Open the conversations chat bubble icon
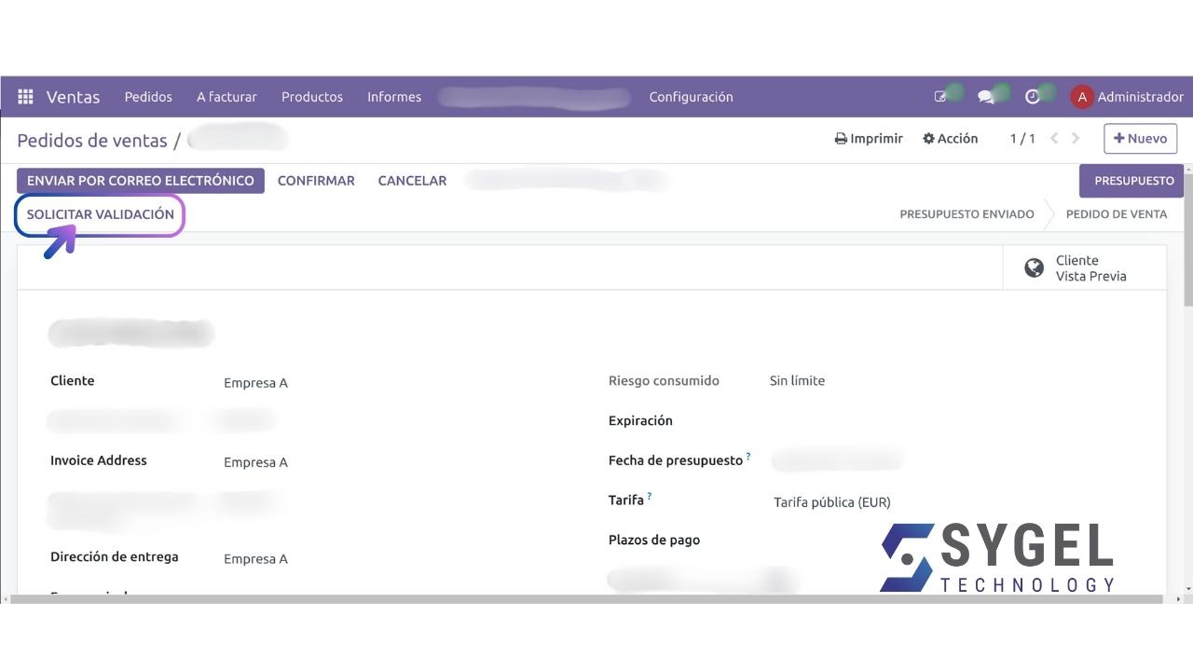The image size is (1193, 671). (x=985, y=97)
